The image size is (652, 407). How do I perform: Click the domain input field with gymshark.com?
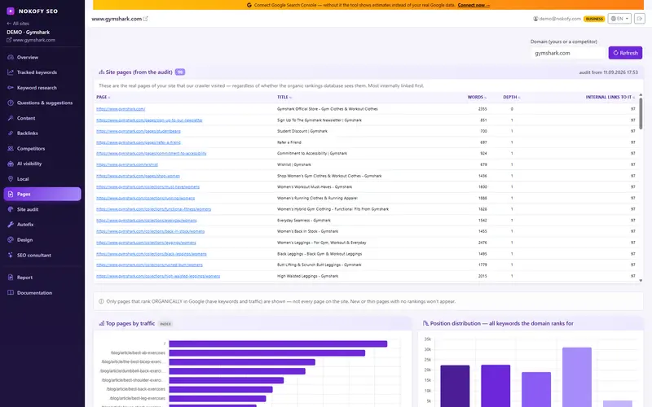[x=568, y=53]
